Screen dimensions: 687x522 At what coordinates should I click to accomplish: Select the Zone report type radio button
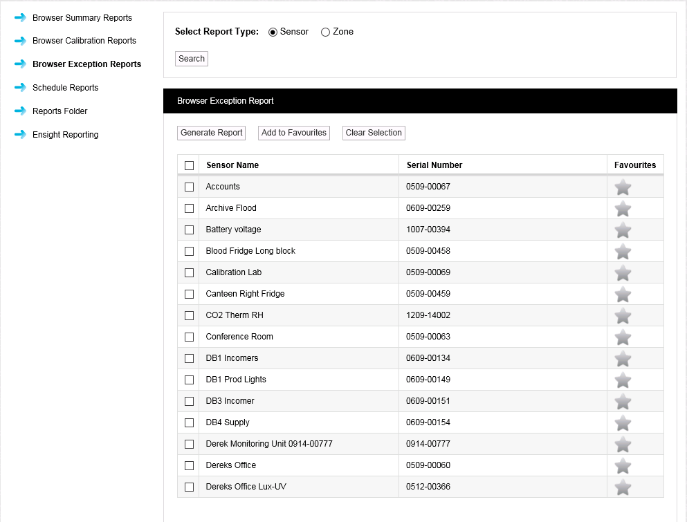click(325, 32)
